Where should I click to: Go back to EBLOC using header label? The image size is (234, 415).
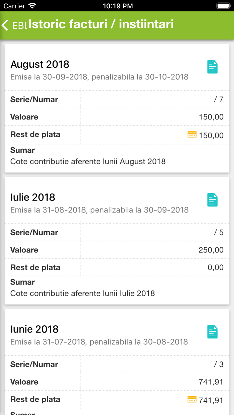pyautogui.click(x=19, y=26)
